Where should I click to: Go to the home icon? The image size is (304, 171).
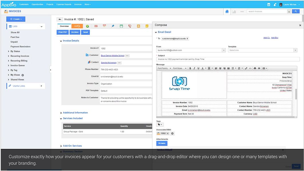[227, 11]
